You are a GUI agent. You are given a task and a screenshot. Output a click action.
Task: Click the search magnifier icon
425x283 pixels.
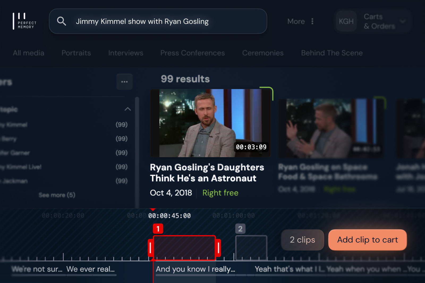62,21
